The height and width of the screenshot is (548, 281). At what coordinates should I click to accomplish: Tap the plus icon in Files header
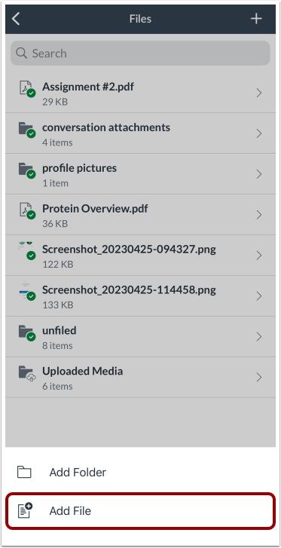(x=256, y=19)
